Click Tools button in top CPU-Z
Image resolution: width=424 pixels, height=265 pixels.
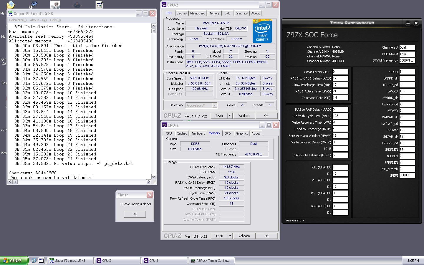coord(219,116)
